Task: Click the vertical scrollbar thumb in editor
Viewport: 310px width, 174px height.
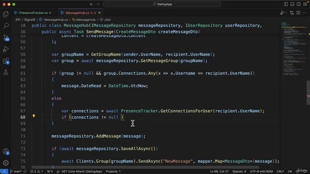Action: (308, 92)
